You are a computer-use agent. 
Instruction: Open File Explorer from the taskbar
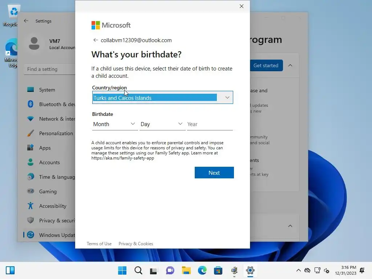click(186, 270)
